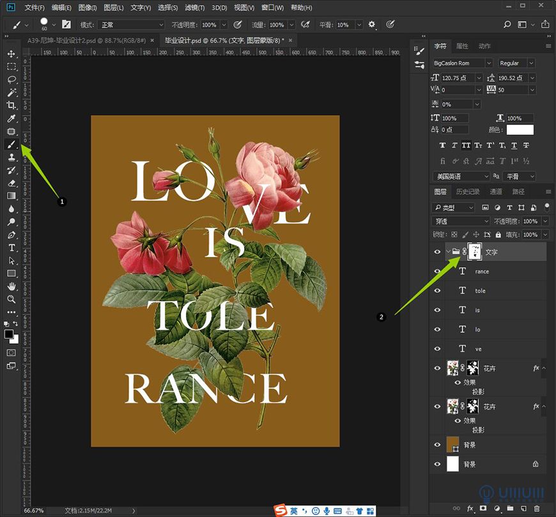Select the Dodge tool
This screenshot has width=556, height=517.
12,222
